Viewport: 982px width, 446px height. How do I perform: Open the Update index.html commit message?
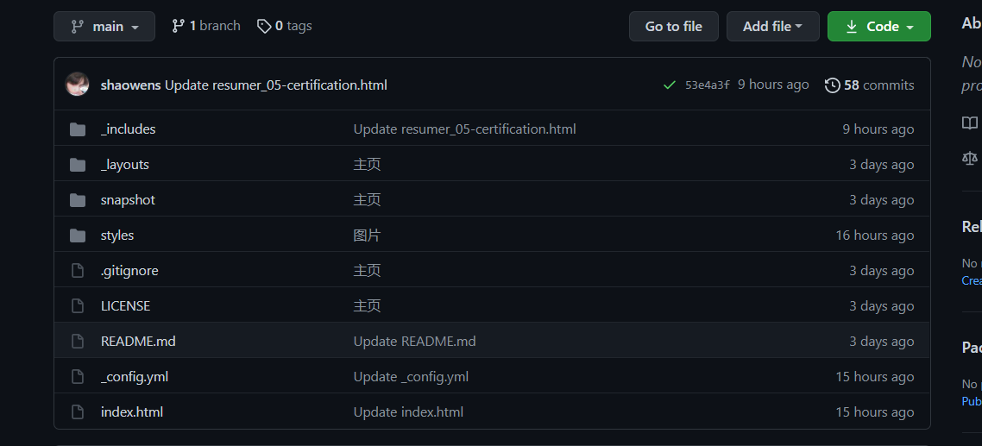408,412
